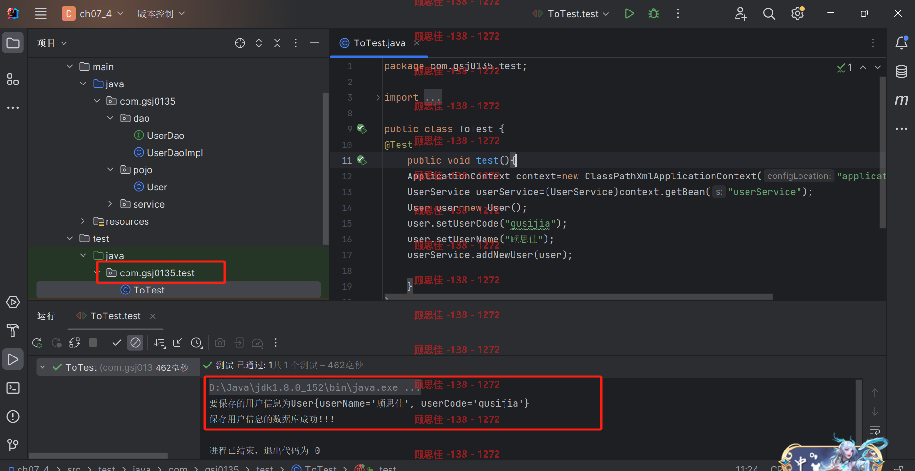Viewport: 915px width, 471px height.
Task: Expand all in project tree
Action: (x=259, y=43)
